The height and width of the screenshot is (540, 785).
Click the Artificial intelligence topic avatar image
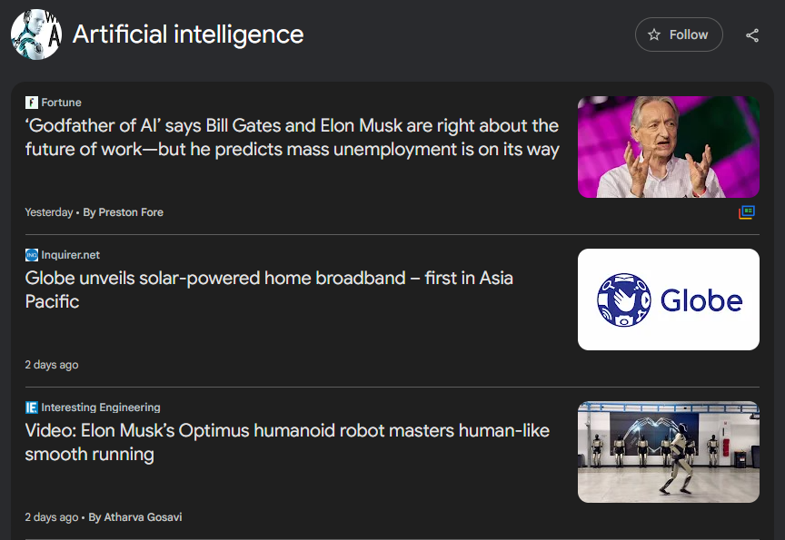[35, 34]
